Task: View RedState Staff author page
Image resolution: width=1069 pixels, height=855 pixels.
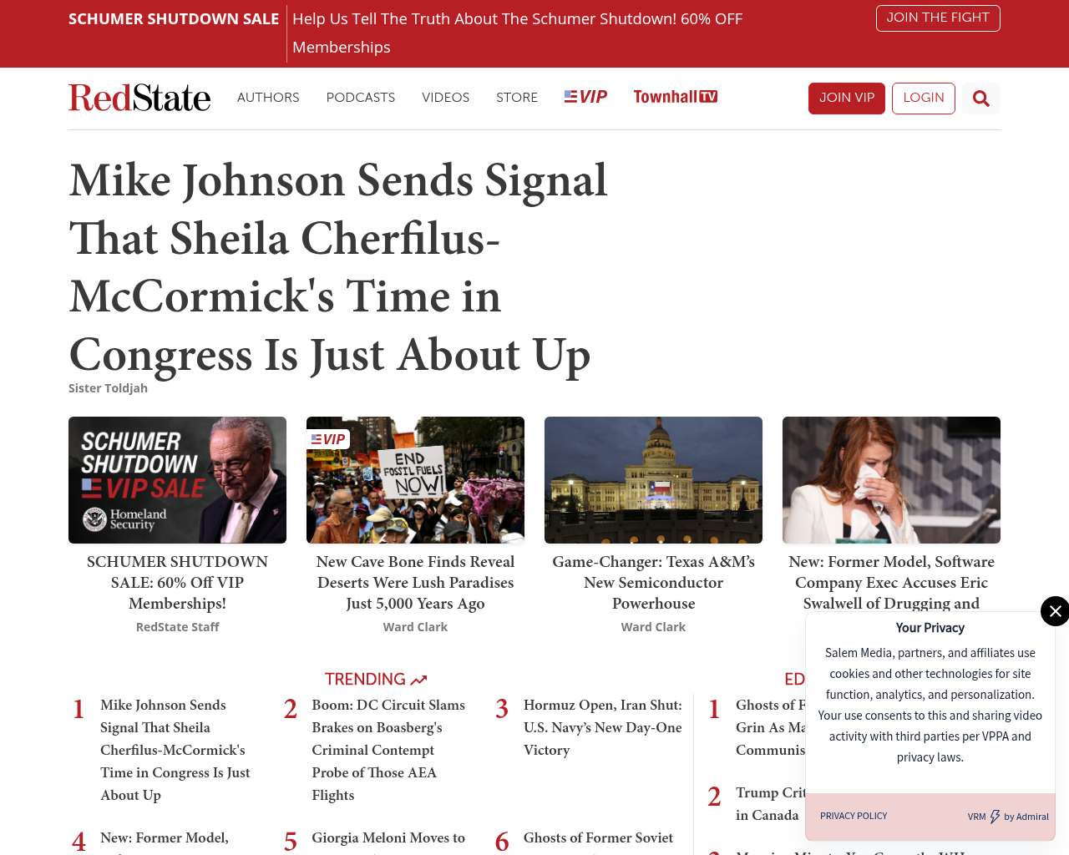Action: pyautogui.click(x=177, y=627)
